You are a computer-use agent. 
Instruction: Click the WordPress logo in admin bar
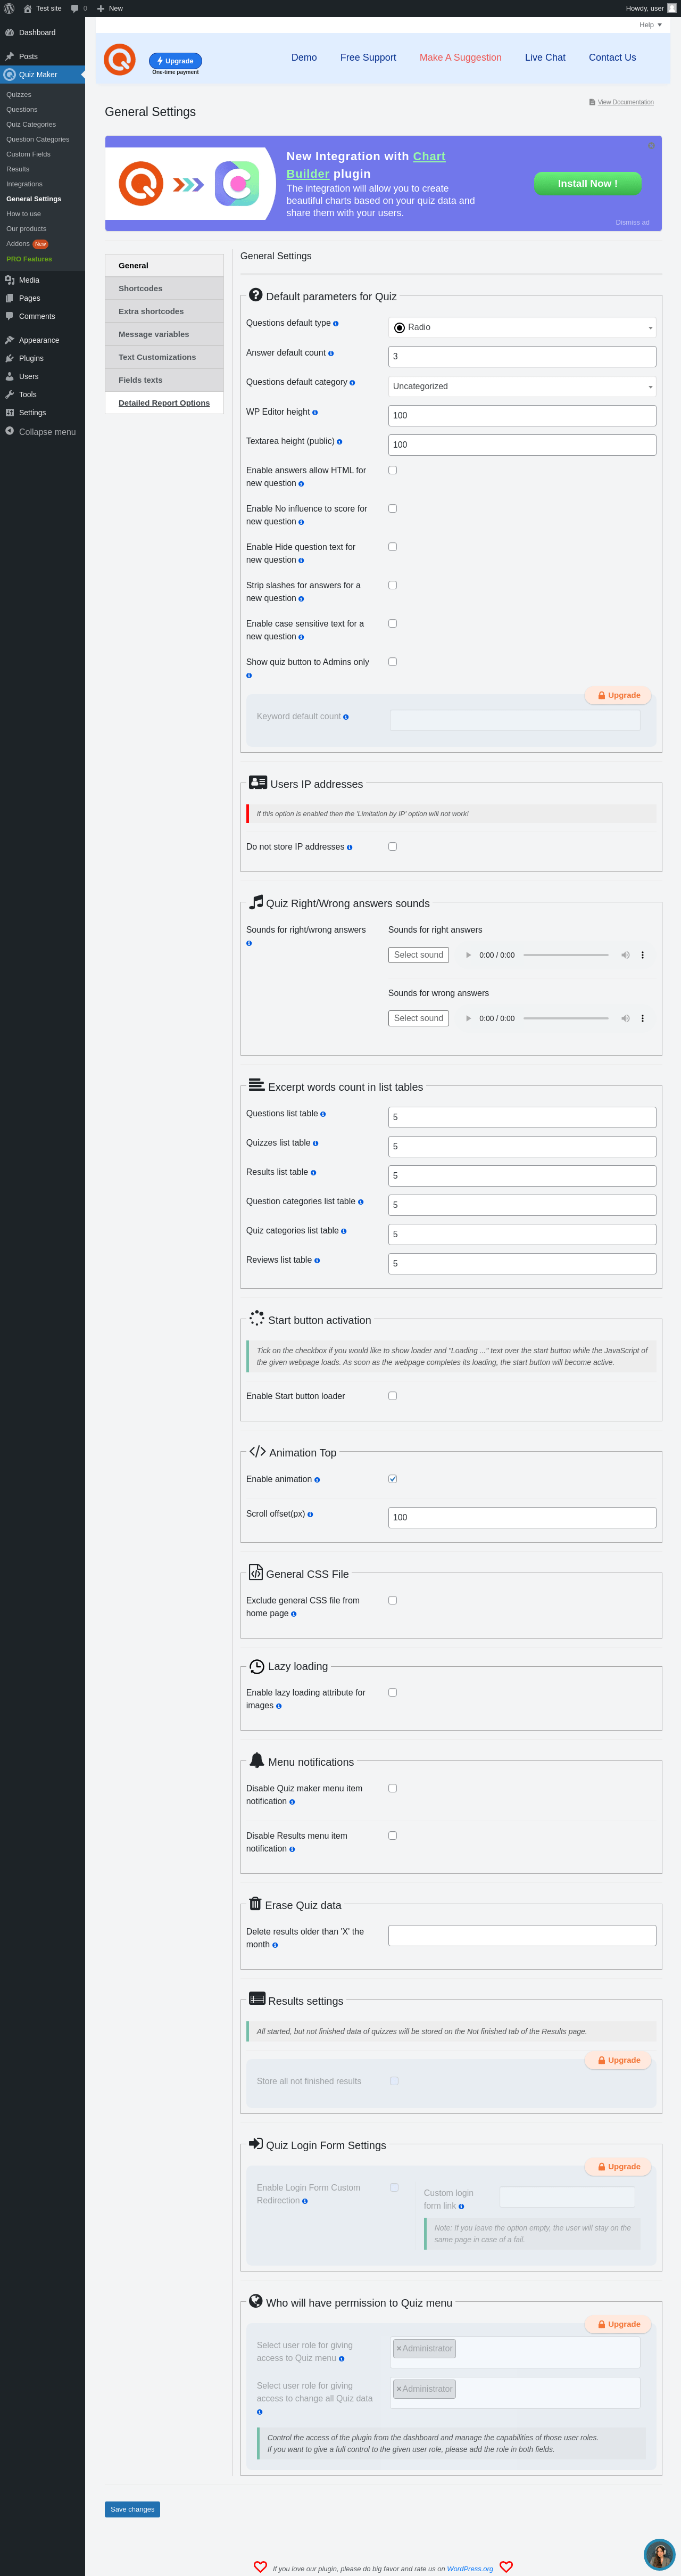9,8
